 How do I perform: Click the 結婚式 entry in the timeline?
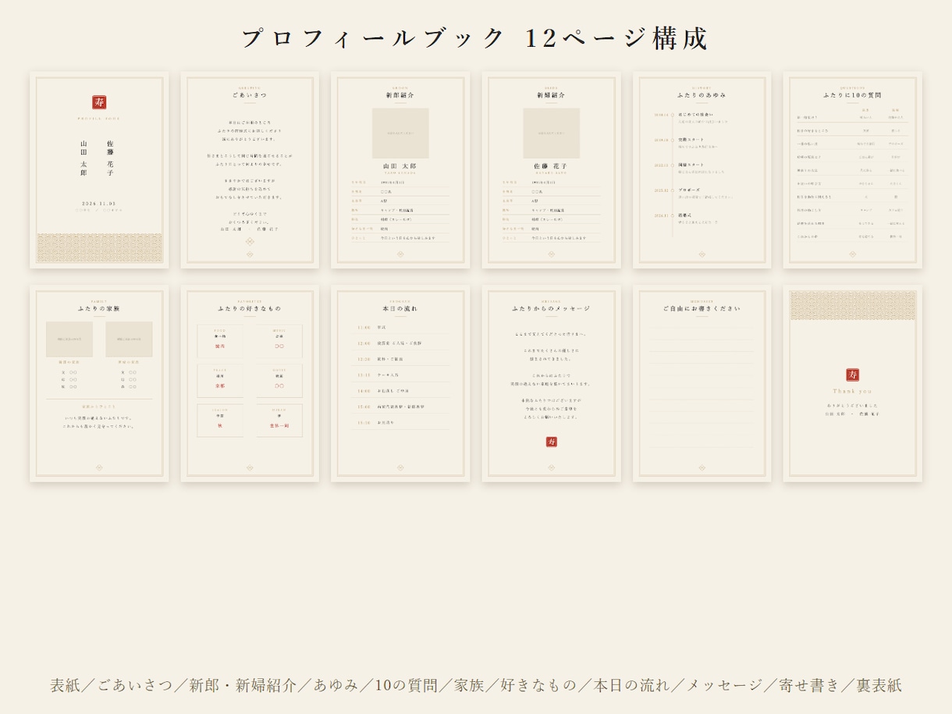point(685,215)
